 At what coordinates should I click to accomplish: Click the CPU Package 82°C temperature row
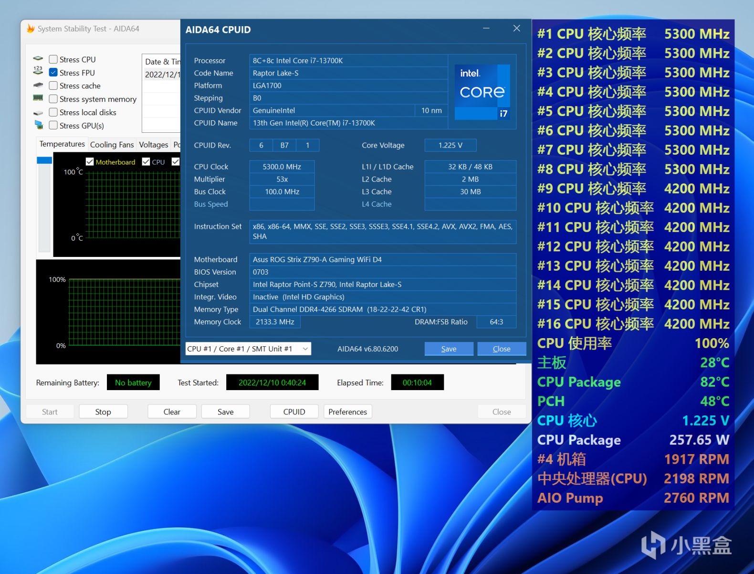633,382
